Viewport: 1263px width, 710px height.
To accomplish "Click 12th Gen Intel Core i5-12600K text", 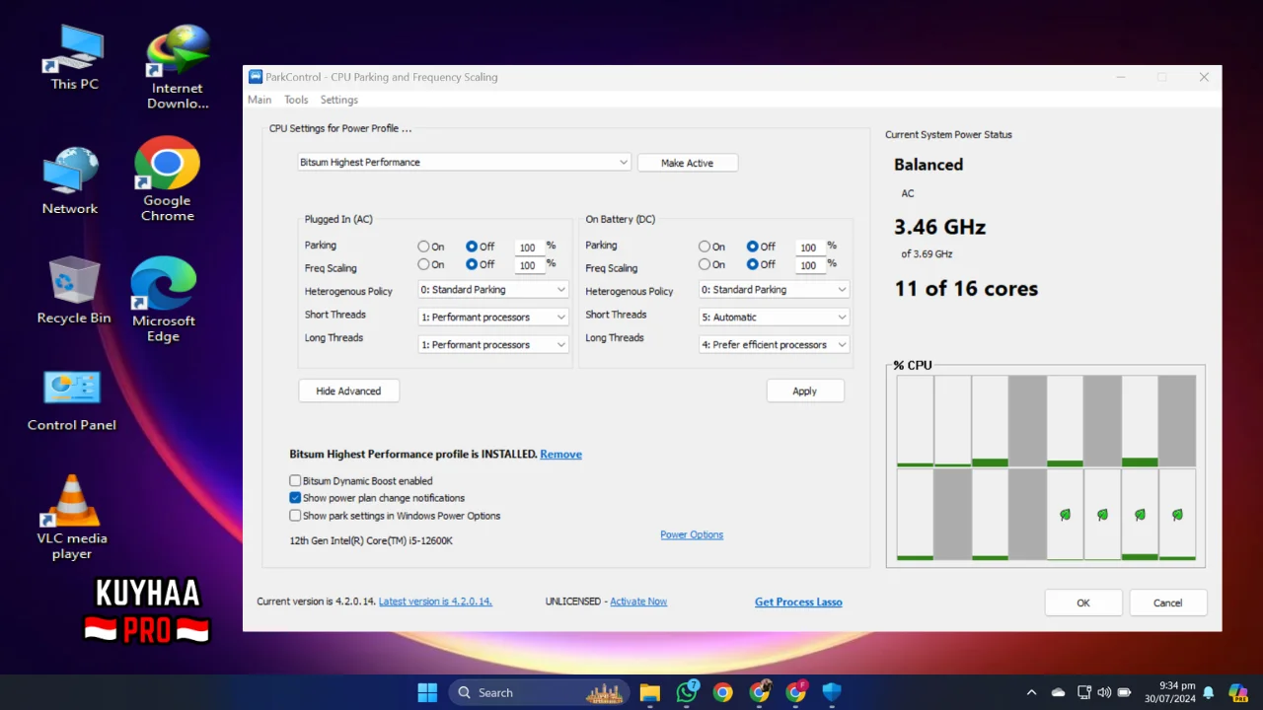I will point(371,540).
